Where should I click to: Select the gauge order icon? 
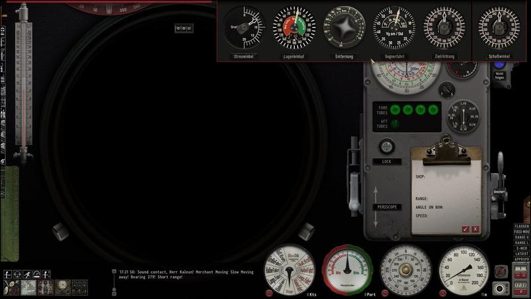(x=37, y=274)
